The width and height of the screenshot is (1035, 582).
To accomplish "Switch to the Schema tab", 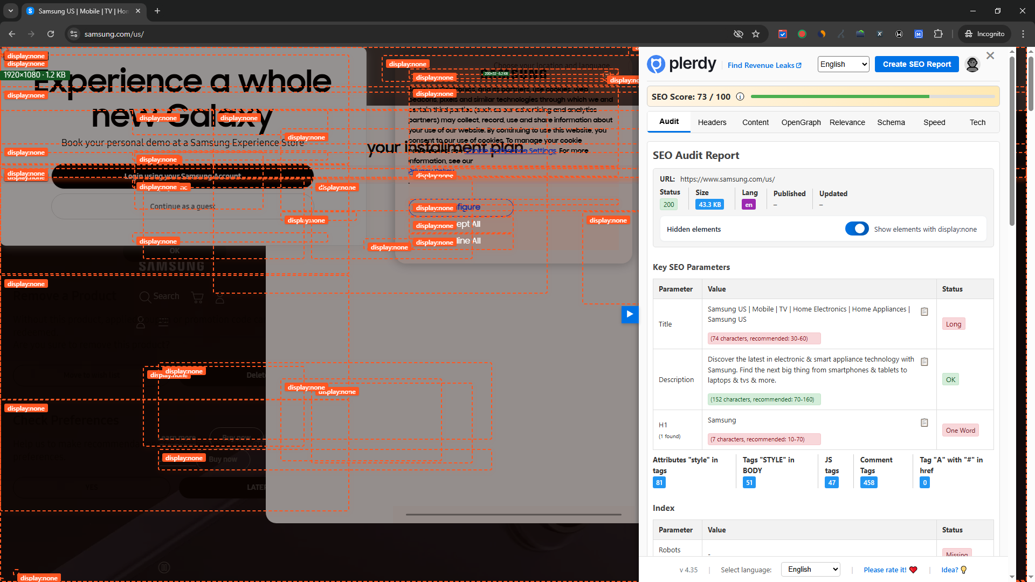I will (891, 123).
